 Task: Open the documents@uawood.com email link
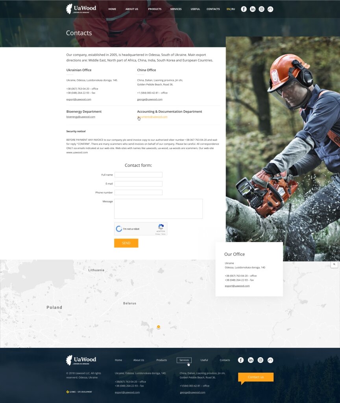[x=152, y=117]
